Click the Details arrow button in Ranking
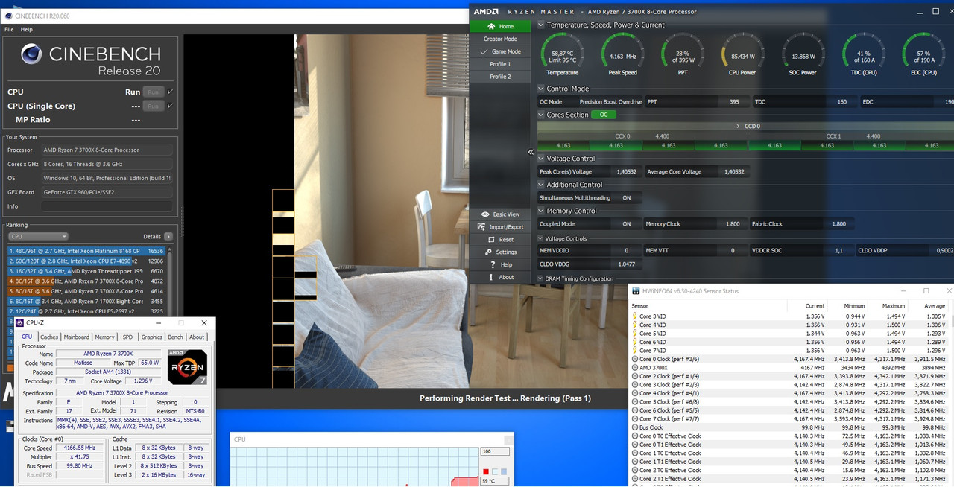 (168, 236)
